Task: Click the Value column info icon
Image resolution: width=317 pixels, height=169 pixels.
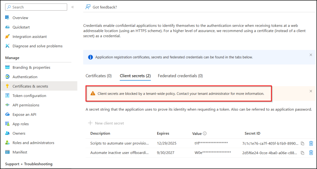Action: pyautogui.click(x=205, y=134)
